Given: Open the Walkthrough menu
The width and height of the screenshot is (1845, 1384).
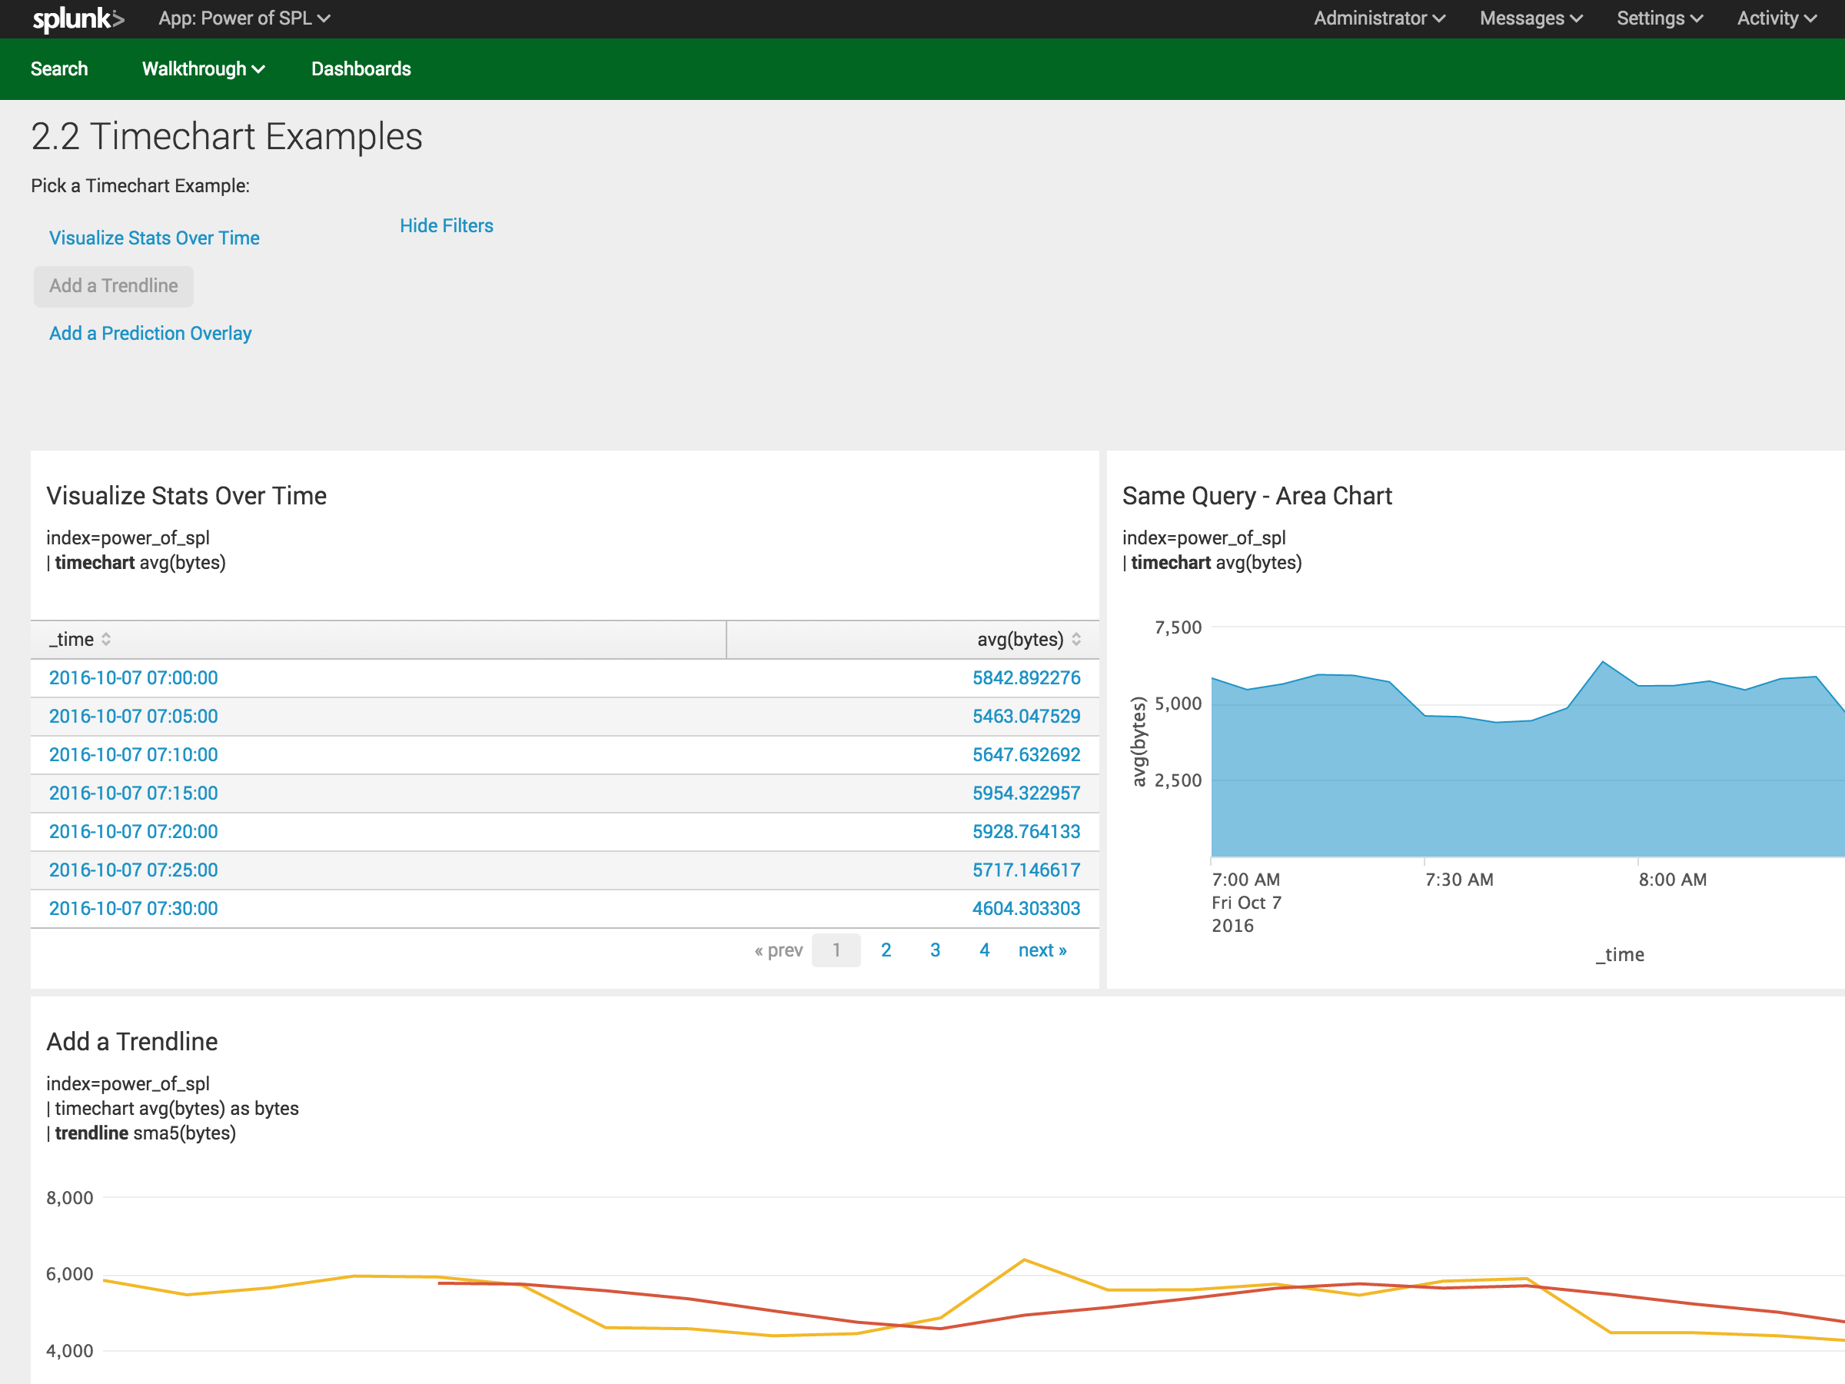Looking at the screenshot, I should (204, 69).
